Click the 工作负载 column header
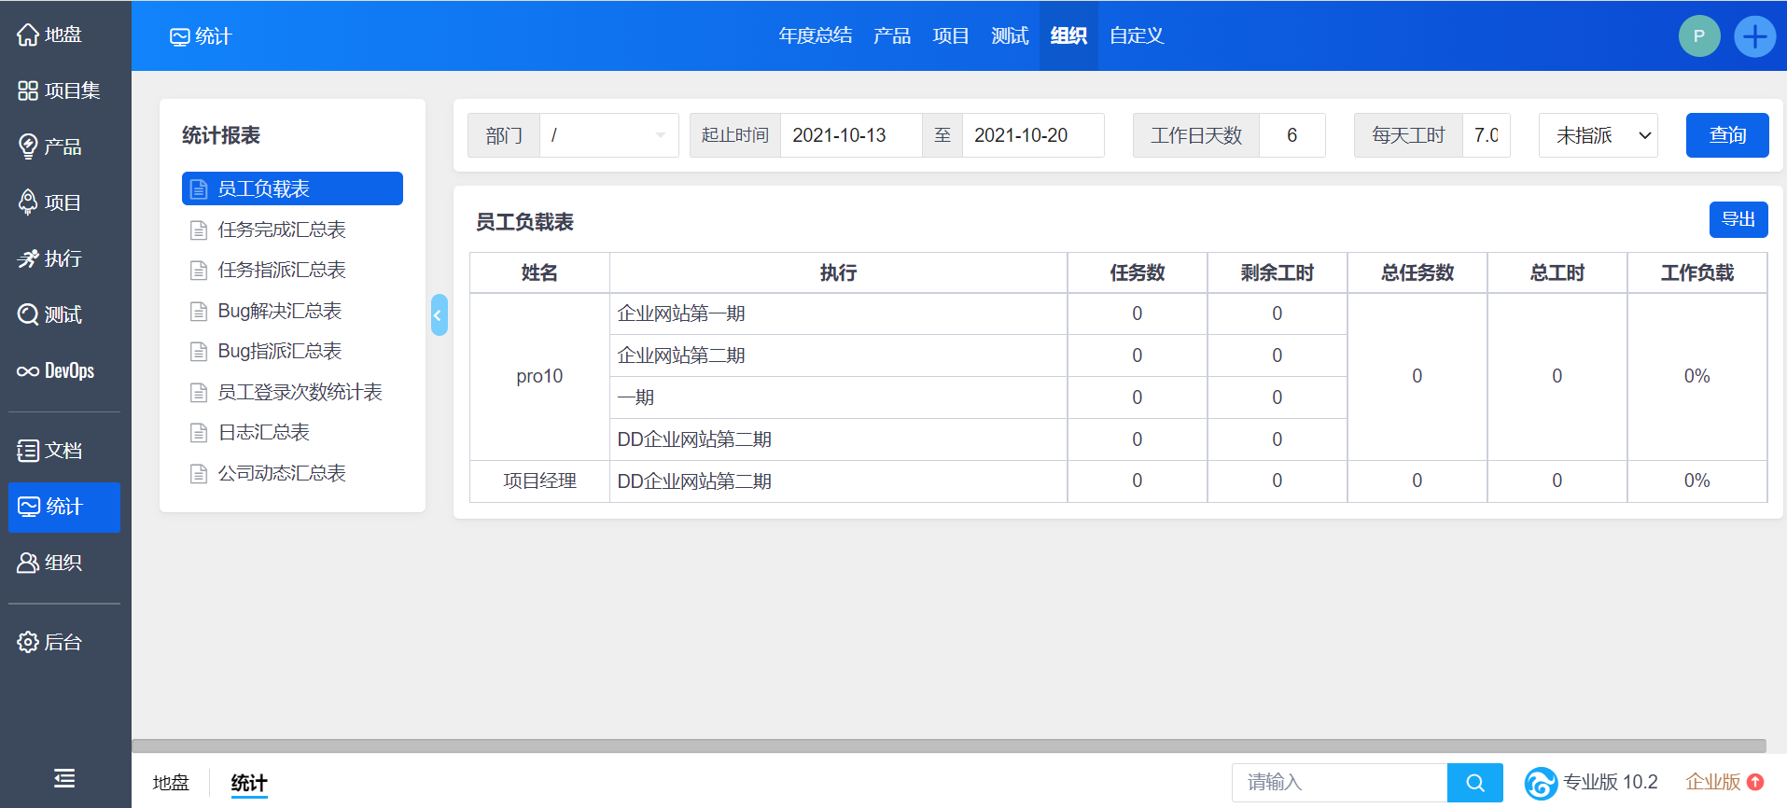 tap(1697, 272)
